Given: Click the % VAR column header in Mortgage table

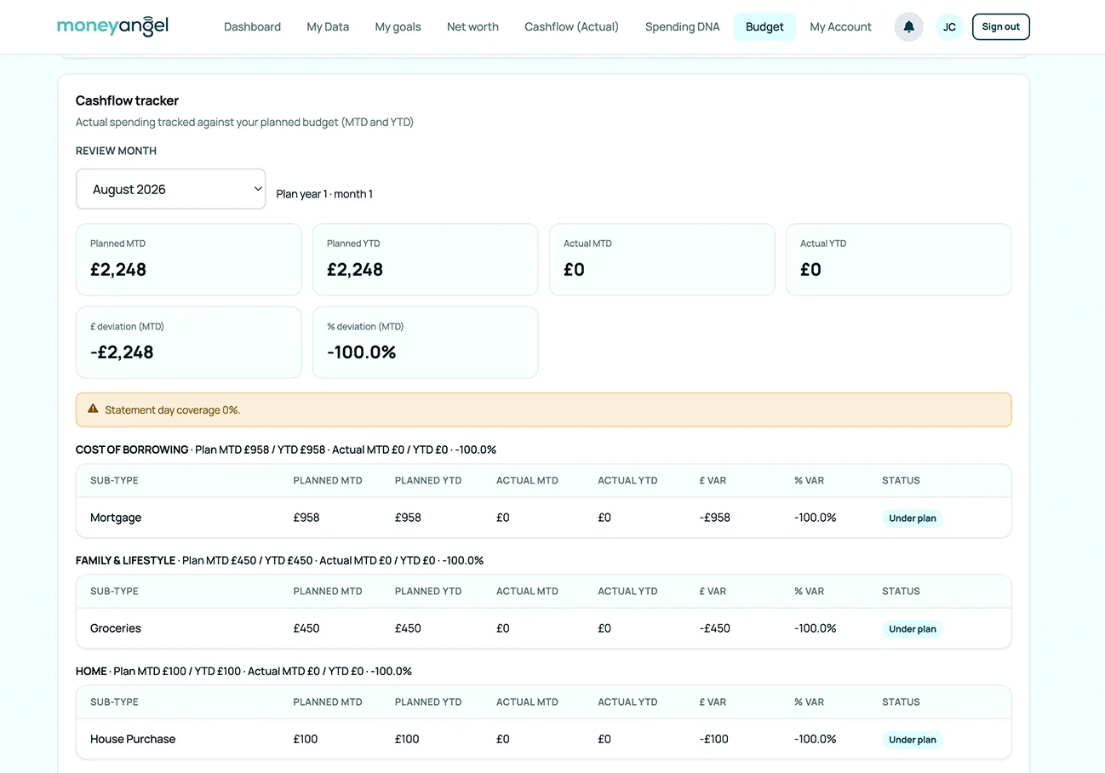Looking at the screenshot, I should pyautogui.click(x=810, y=480).
